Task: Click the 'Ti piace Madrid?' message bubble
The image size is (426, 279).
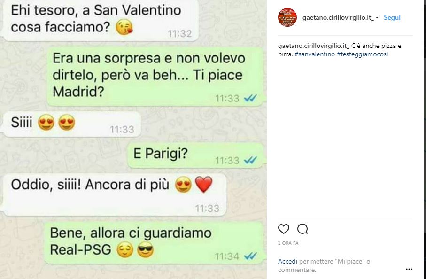Action: tap(155, 76)
